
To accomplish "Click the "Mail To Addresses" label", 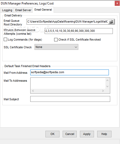I will tap(15, 81).
